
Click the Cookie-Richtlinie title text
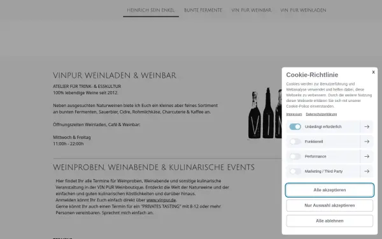pyautogui.click(x=312, y=75)
